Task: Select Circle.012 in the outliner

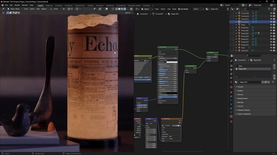Action: point(245,22)
